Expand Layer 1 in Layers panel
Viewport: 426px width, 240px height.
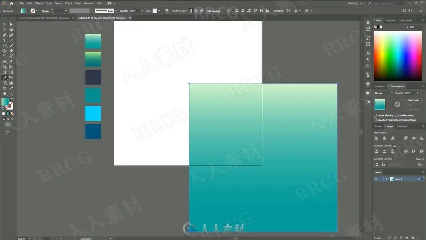click(386, 179)
